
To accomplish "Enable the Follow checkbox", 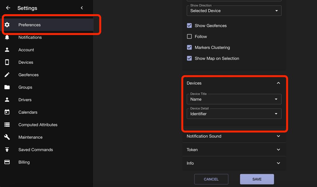I will (189, 36).
